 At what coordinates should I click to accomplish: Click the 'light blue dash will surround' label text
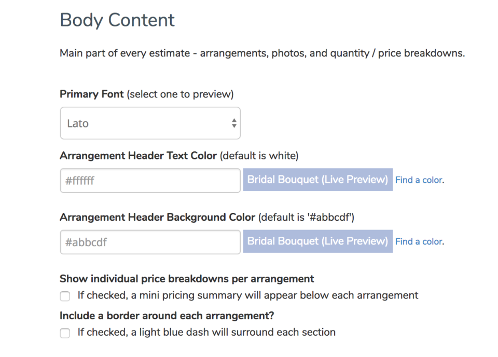206,332
